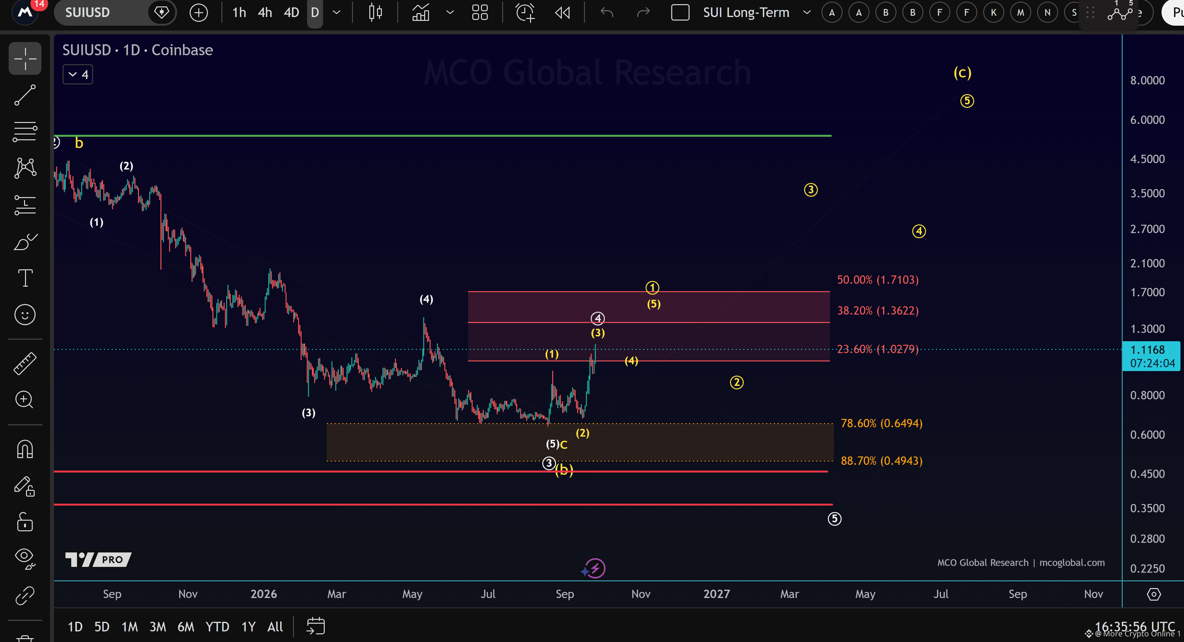Select the Text annotation tool
The image size is (1184, 642).
point(25,278)
